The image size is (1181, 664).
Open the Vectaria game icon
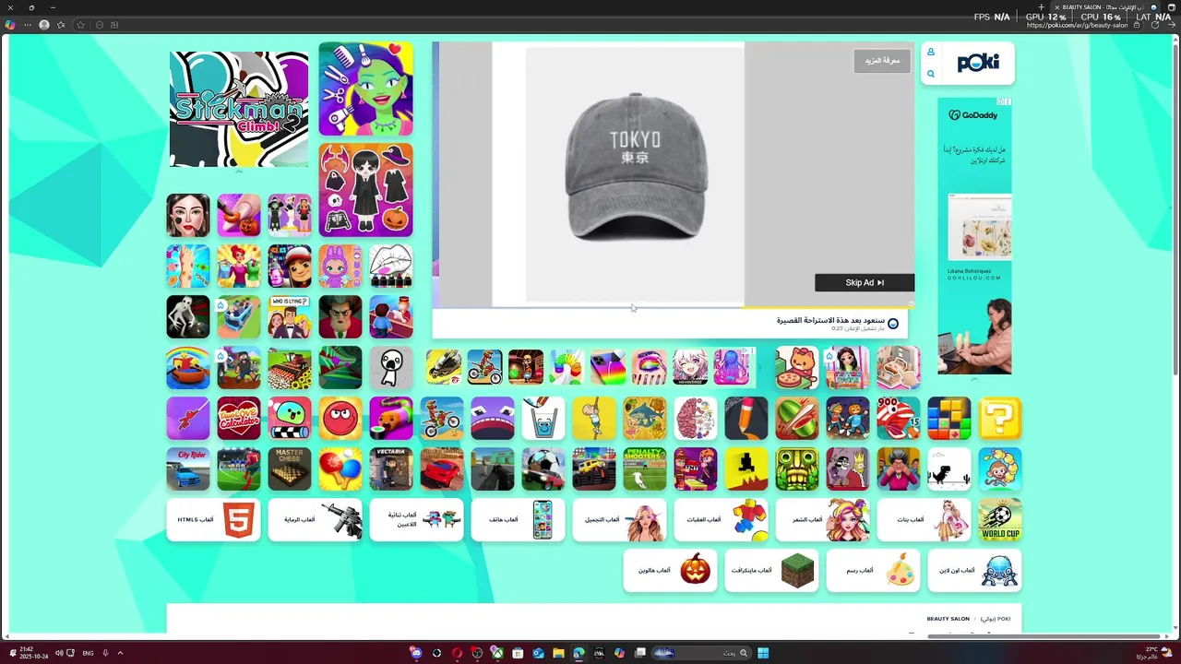coord(391,469)
